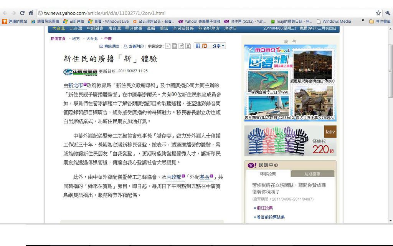The image size is (393, 246).
Task: Open the Windows Media bookmark
Action: coord(334,22)
